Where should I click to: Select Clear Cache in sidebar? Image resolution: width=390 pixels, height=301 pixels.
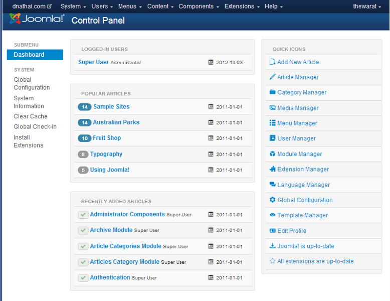(31, 116)
